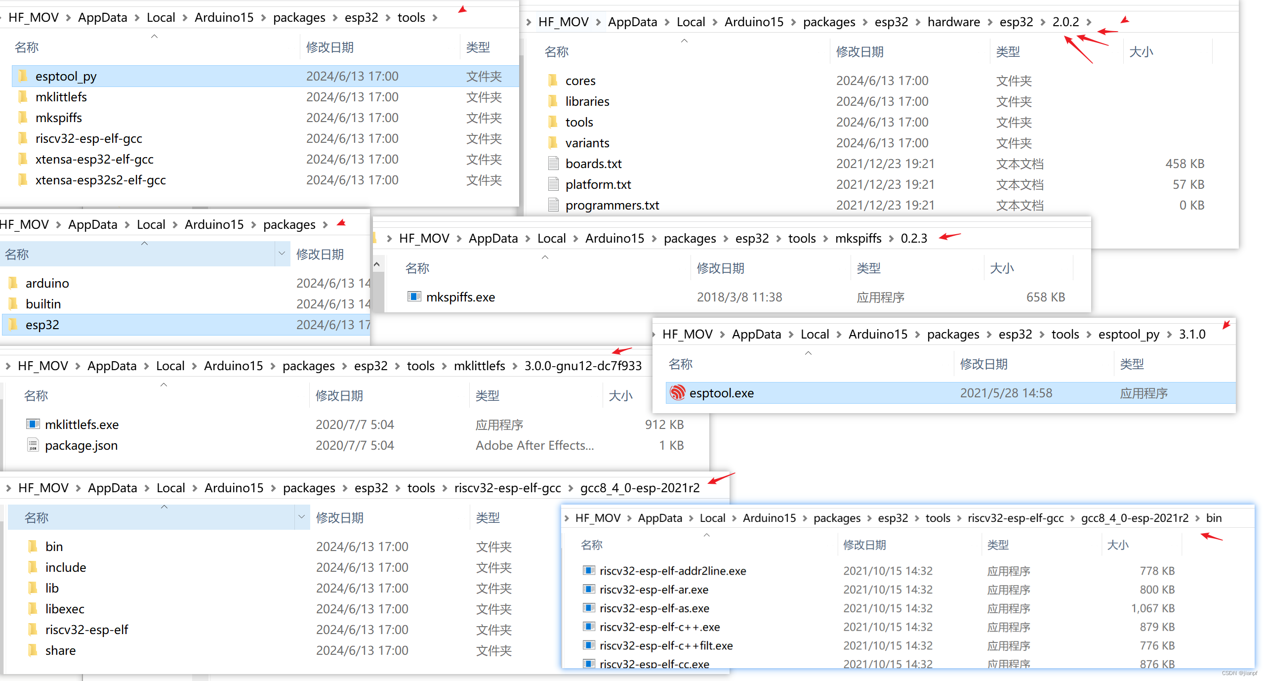Viewport: 1265px width, 681px height.
Task: Select the riscv32-esp-elf folder name
Action: tap(87, 630)
